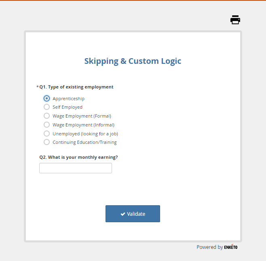Viewport: 266px width, 261px height.
Task: Click the 'Powered by' footer text
Action: 209,247
